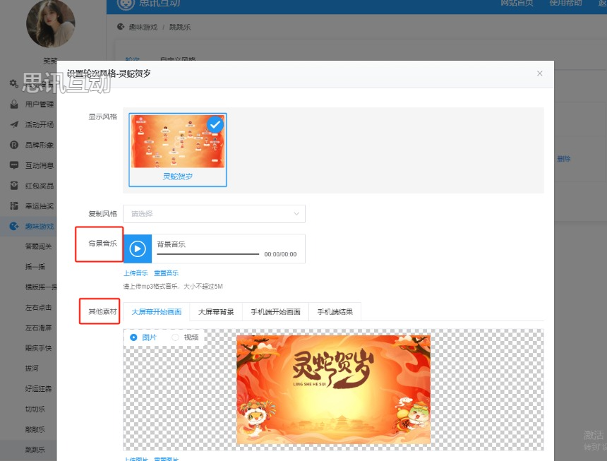Open 用户管理 in sidebar

39,104
